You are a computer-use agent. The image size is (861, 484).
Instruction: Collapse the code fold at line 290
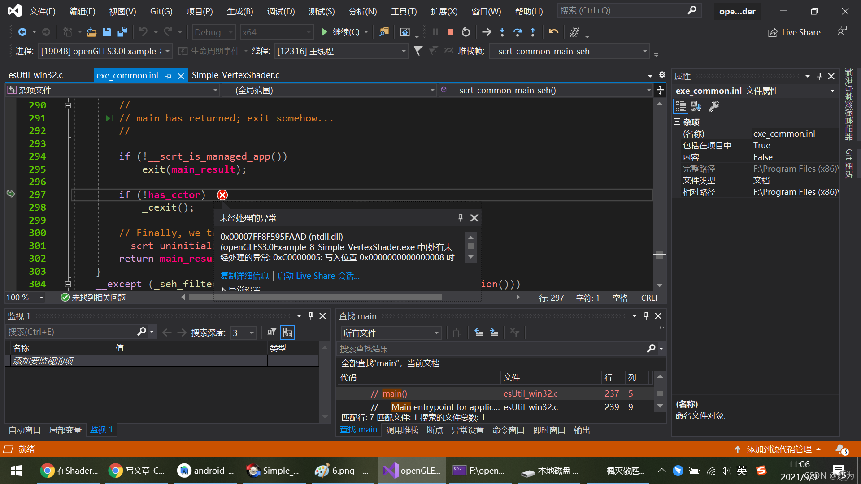(68, 105)
